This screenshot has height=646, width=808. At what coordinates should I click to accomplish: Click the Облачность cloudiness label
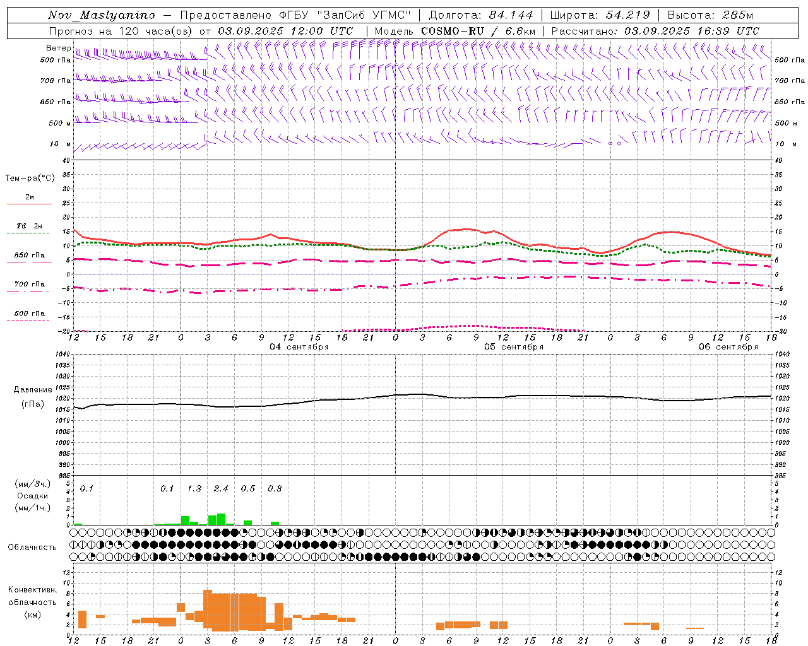coord(32,548)
